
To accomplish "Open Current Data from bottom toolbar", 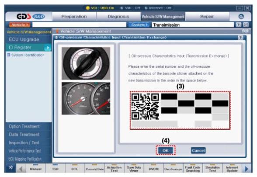I will tap(94, 168).
